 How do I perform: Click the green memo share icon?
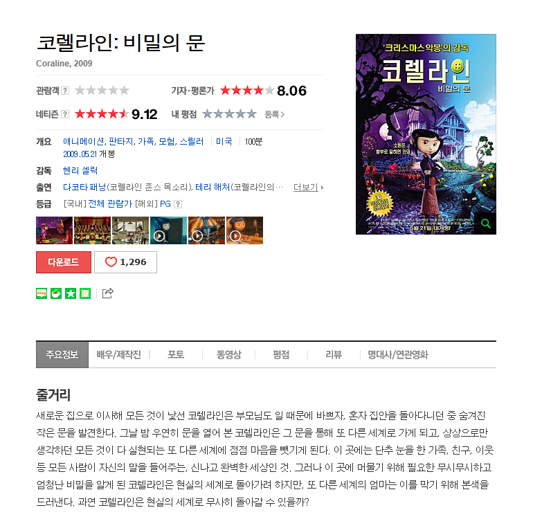click(x=85, y=293)
